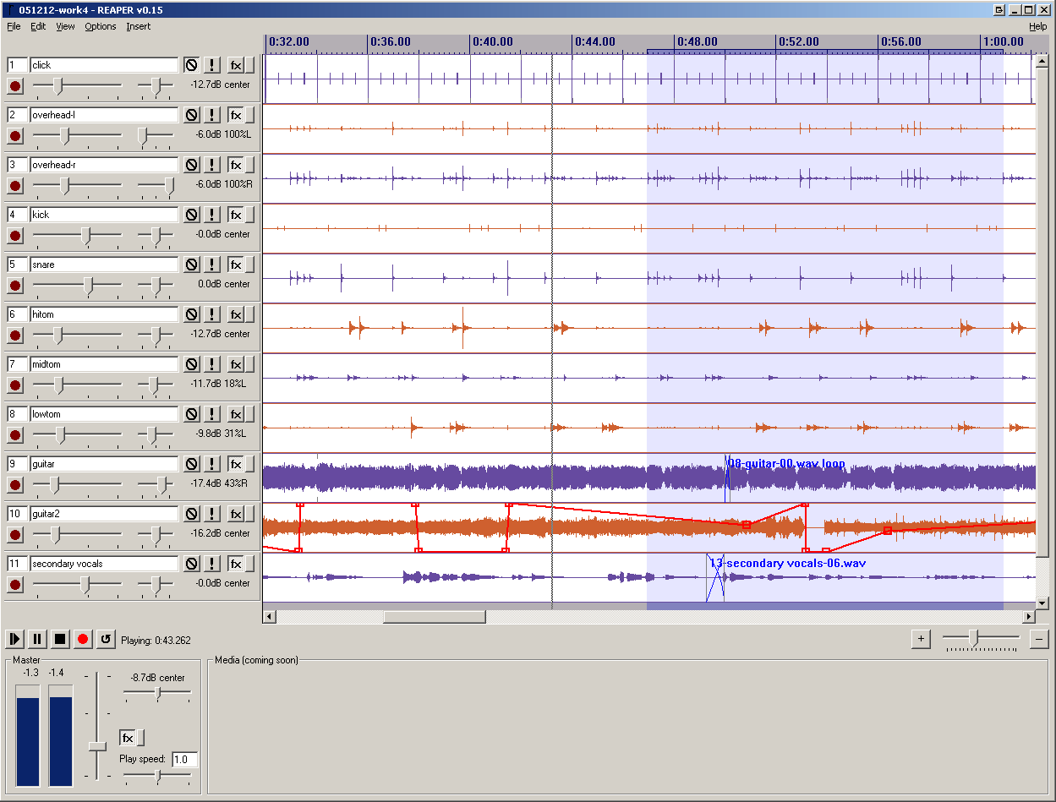The image size is (1056, 802).
Task: Arm record on click track
Action: pos(15,86)
